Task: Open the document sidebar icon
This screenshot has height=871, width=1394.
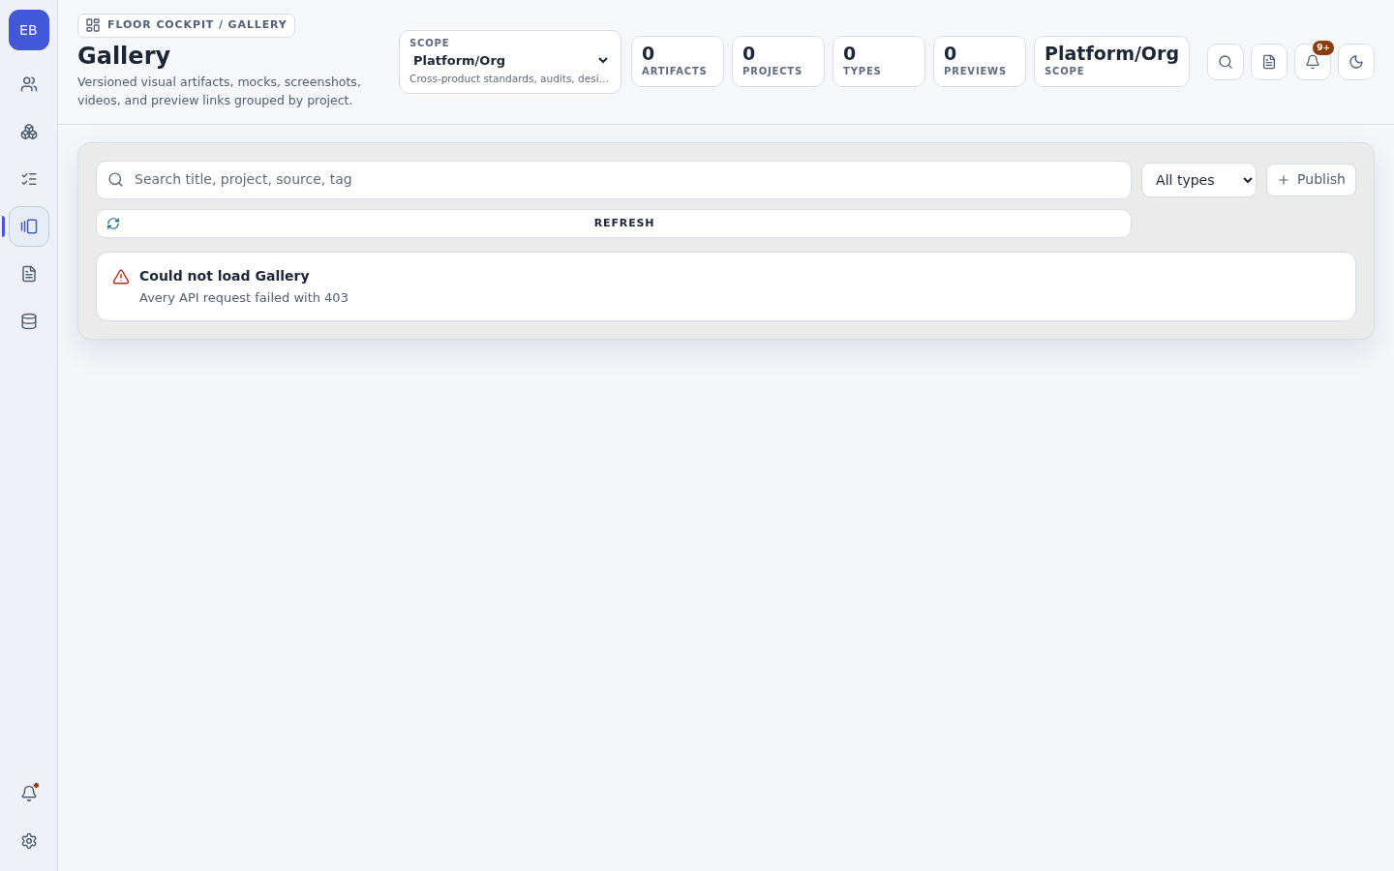Action: coord(29,274)
